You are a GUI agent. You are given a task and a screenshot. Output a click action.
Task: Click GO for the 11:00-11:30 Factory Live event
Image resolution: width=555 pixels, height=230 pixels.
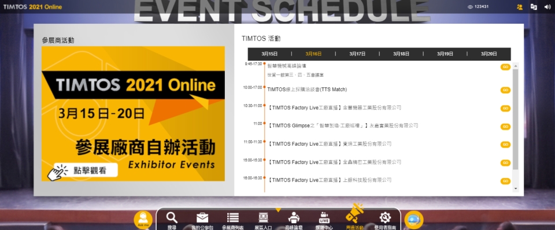click(x=505, y=144)
